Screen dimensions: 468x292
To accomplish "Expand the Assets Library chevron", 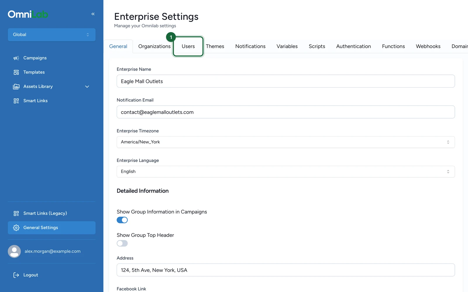I will (87, 87).
